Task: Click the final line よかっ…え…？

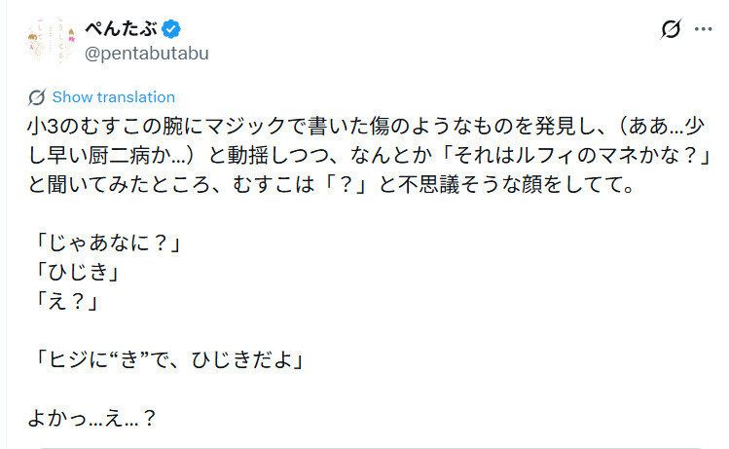Action: click(x=93, y=419)
